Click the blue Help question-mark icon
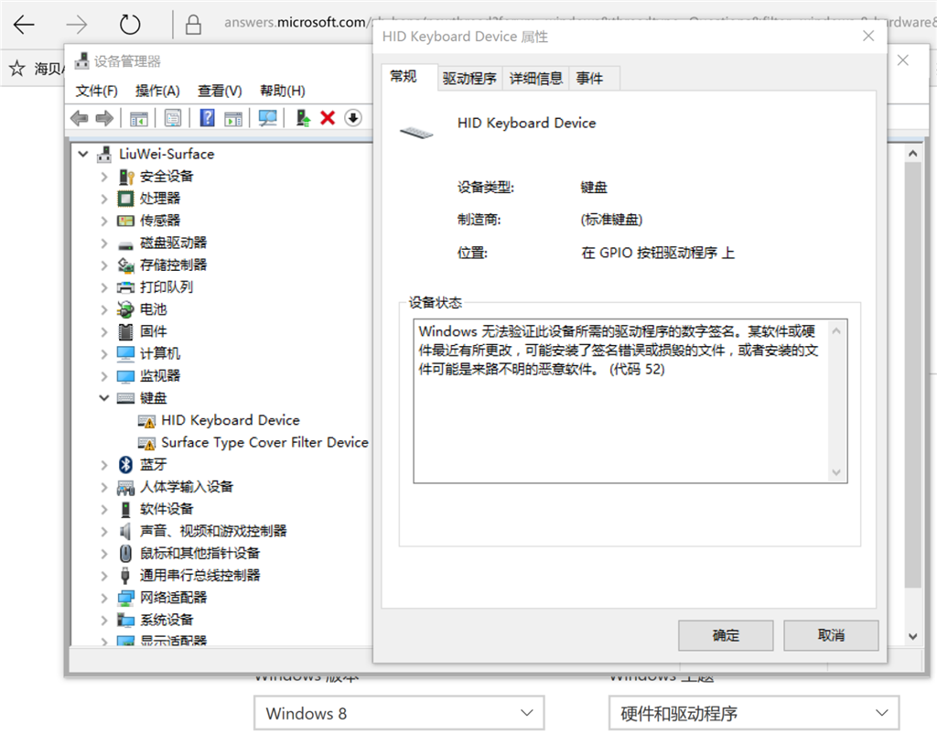Viewport: 937px width, 735px height. (x=207, y=118)
